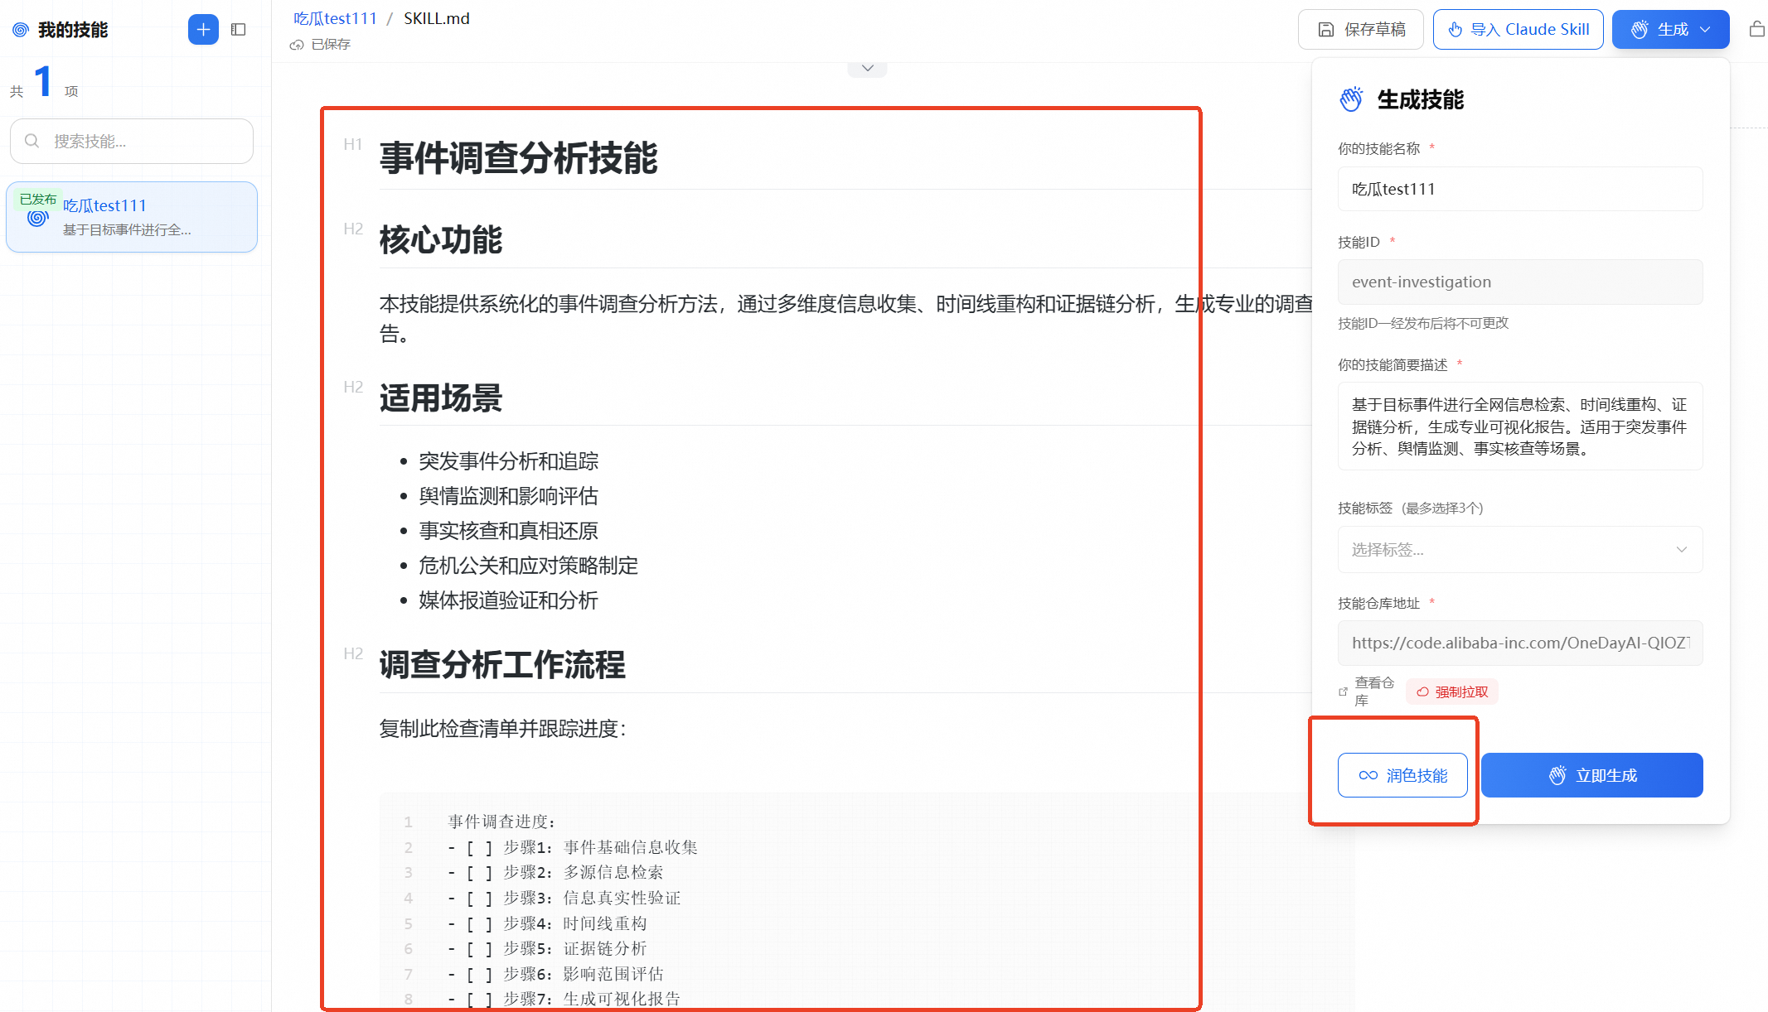Viewport: 1768px width, 1012px height.
Task: Select the 吃瓜test111 skill item
Action: pos(132,217)
